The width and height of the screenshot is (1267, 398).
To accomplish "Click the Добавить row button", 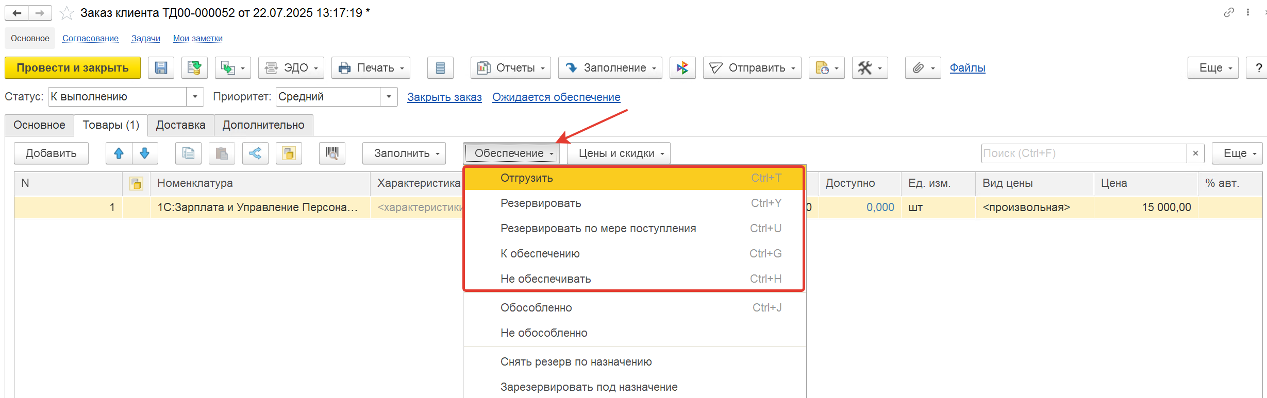I will pyautogui.click(x=51, y=153).
